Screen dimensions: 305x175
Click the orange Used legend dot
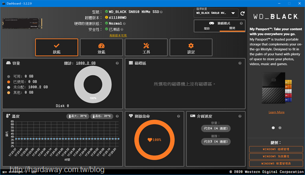9,82
